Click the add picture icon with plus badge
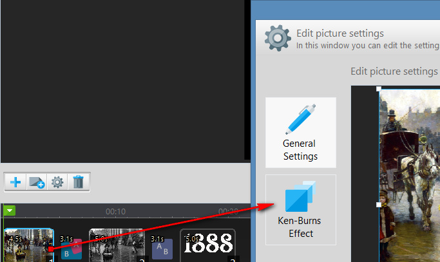This screenshot has height=262, width=440. pos(37,182)
